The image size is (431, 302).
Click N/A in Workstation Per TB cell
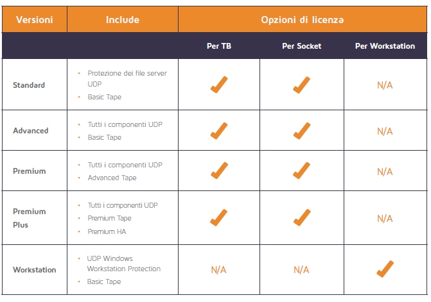pyautogui.click(x=219, y=270)
